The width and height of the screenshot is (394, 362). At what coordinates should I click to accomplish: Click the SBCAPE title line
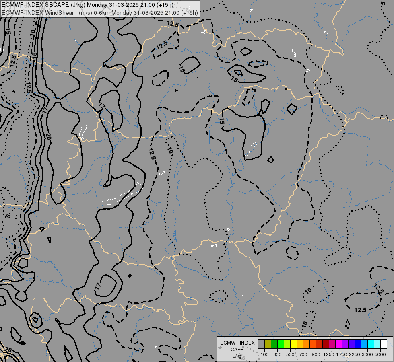[87, 5]
